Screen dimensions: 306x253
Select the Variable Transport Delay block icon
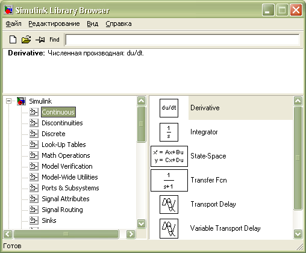coord(169,228)
